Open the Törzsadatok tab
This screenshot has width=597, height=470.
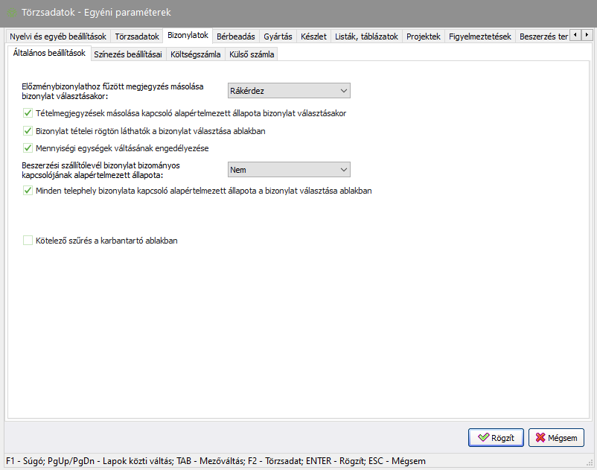coord(137,36)
